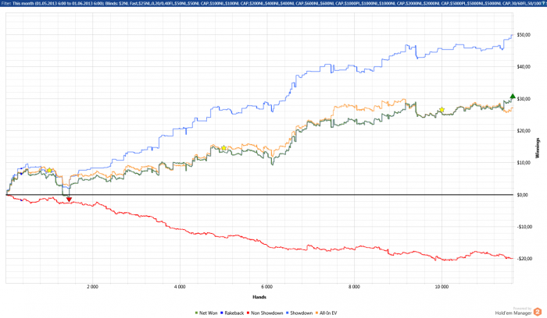547x318 pixels.
Task: Click the $20,00 axis label
Action: pos(524,131)
